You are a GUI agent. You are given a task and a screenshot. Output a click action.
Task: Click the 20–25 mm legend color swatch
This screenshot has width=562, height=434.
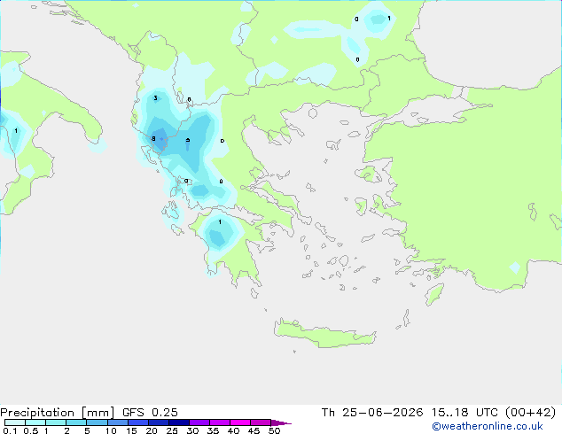[158, 422]
